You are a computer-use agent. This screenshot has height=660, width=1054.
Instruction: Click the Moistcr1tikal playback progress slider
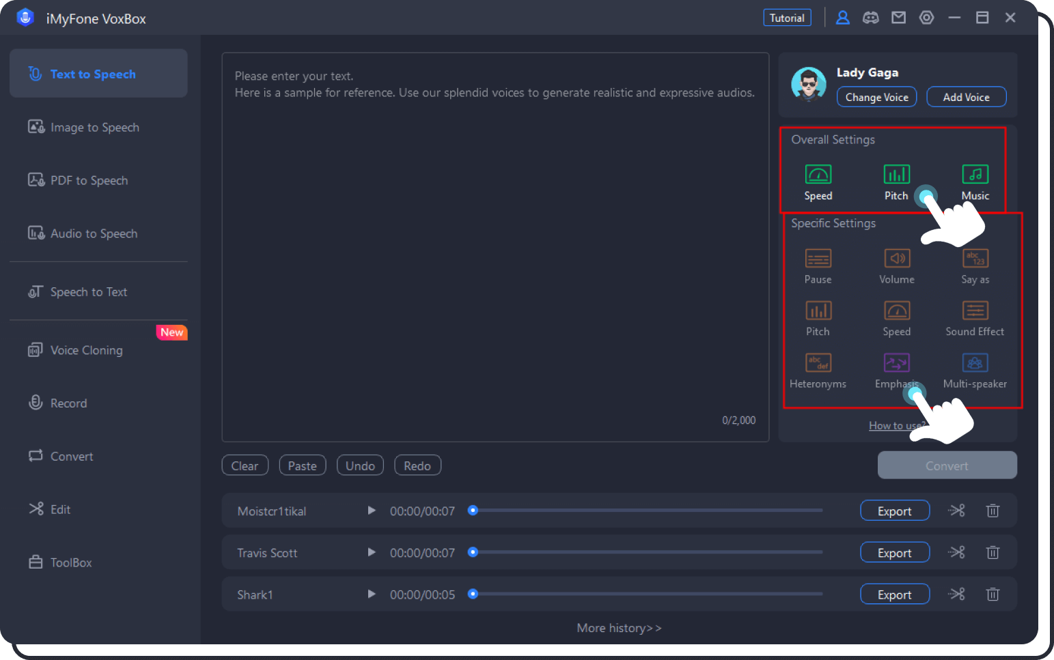pyautogui.click(x=646, y=511)
